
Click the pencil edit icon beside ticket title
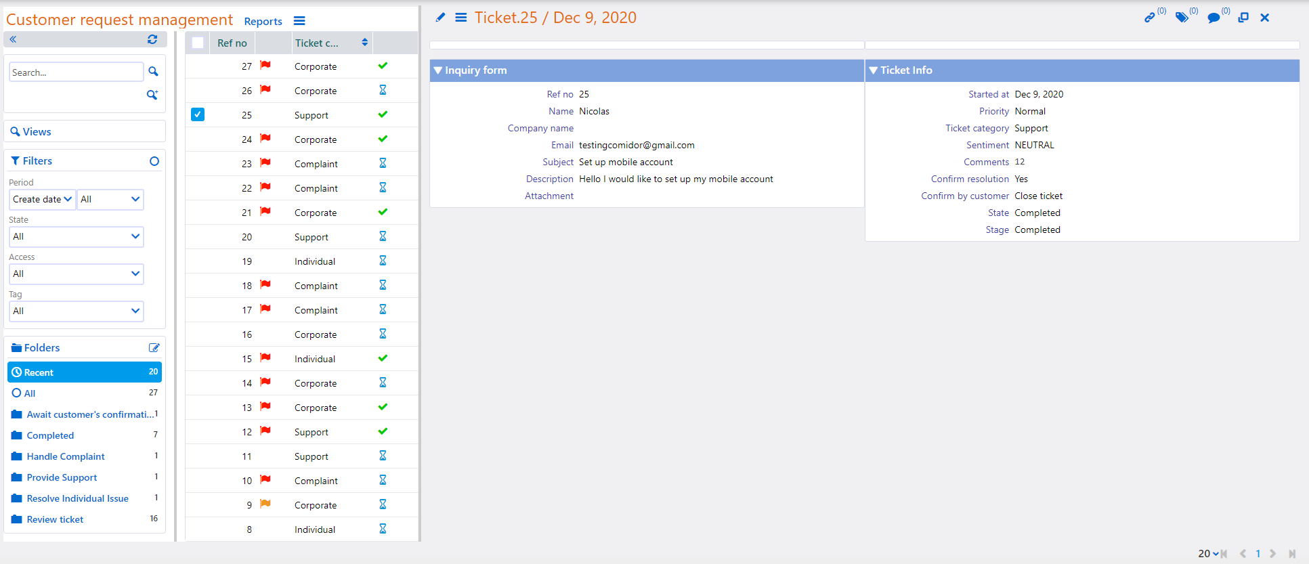coord(440,18)
